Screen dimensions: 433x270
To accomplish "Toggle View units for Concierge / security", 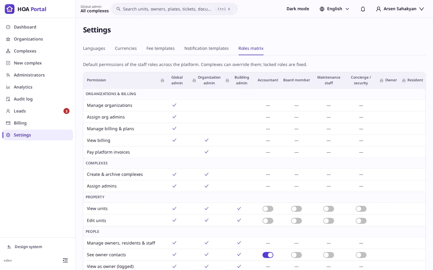I will pos(361,209).
